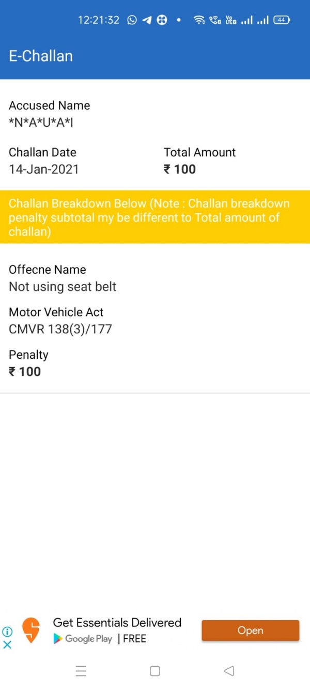
Task: Tap the Wi-Fi signal icon
Action: 200,20
